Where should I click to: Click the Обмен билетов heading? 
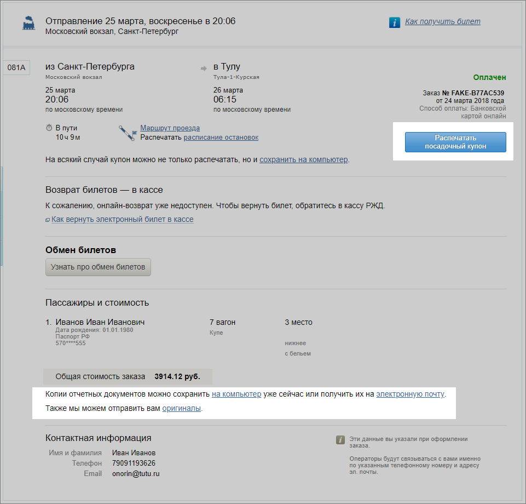[x=81, y=250]
